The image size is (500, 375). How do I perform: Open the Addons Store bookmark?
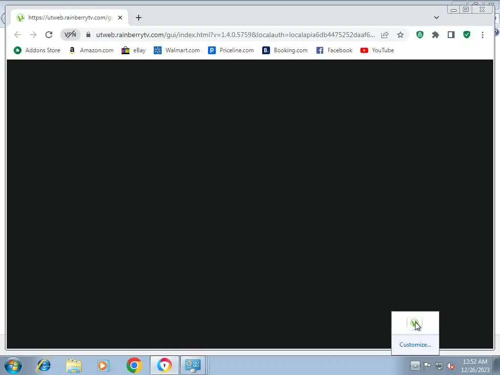click(x=37, y=50)
